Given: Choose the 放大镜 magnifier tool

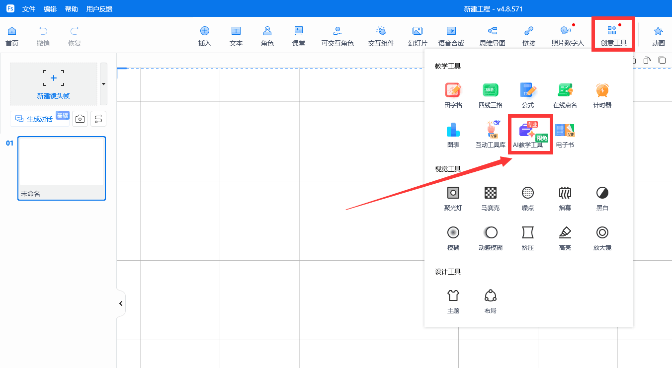Looking at the screenshot, I should (x=602, y=233).
